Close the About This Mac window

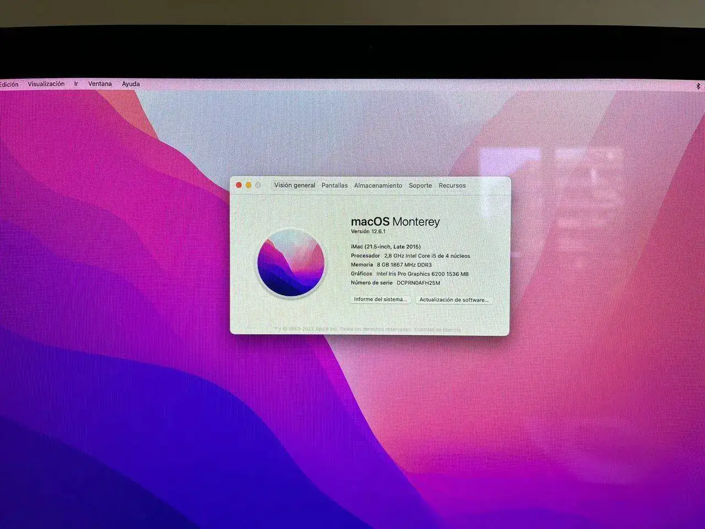(x=238, y=185)
